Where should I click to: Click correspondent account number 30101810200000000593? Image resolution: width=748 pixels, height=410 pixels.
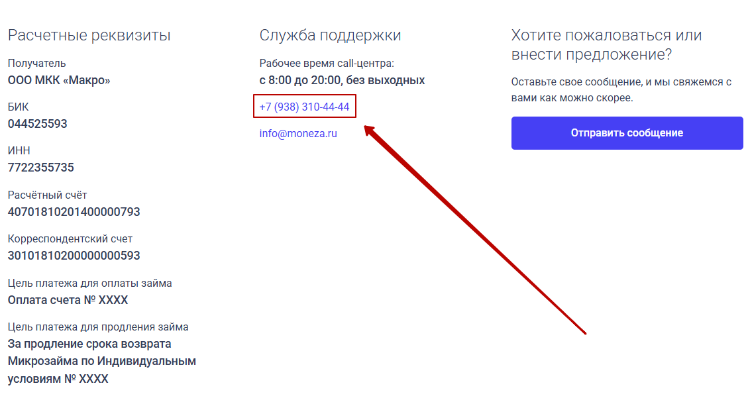(x=74, y=256)
